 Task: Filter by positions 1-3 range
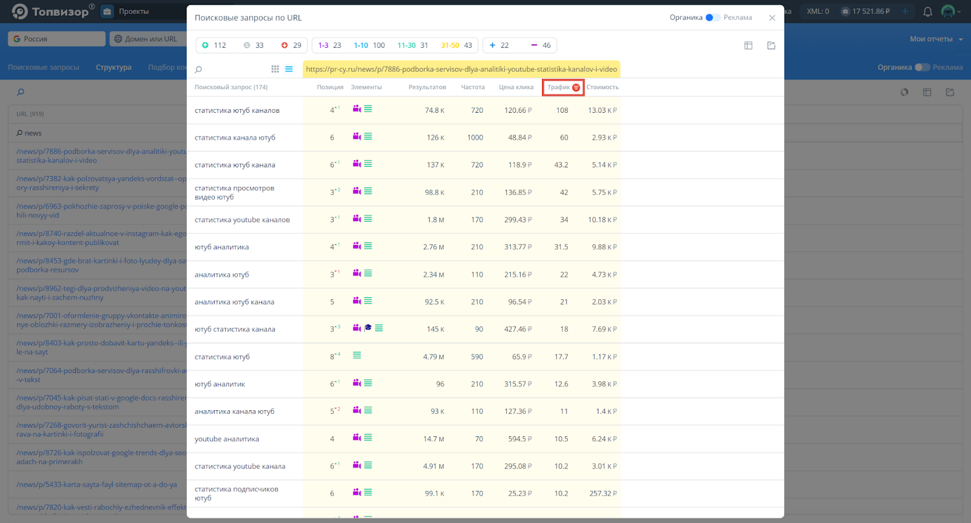point(330,46)
